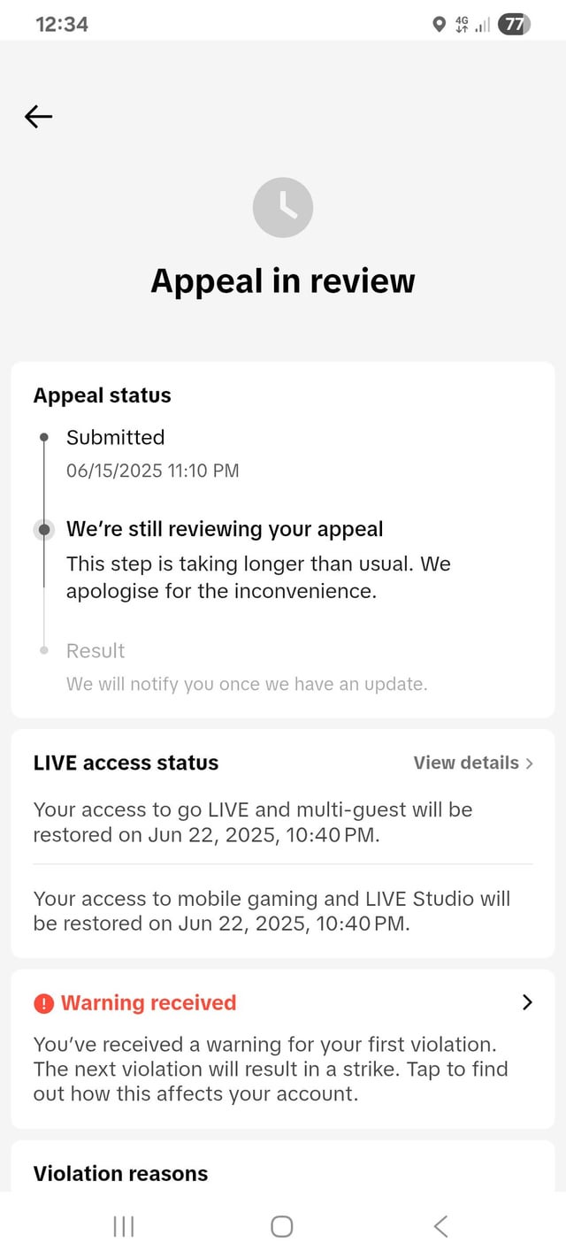Image resolution: width=566 pixels, height=1258 pixels.
Task: Tap the location icon in status bar
Action: tap(439, 25)
